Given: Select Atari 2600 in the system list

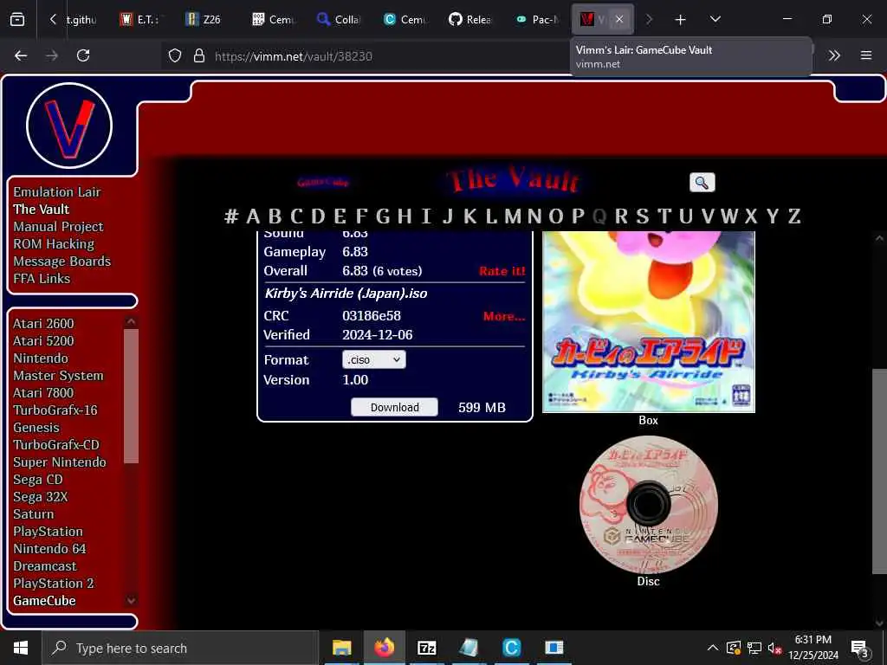Looking at the screenshot, I should tap(43, 324).
